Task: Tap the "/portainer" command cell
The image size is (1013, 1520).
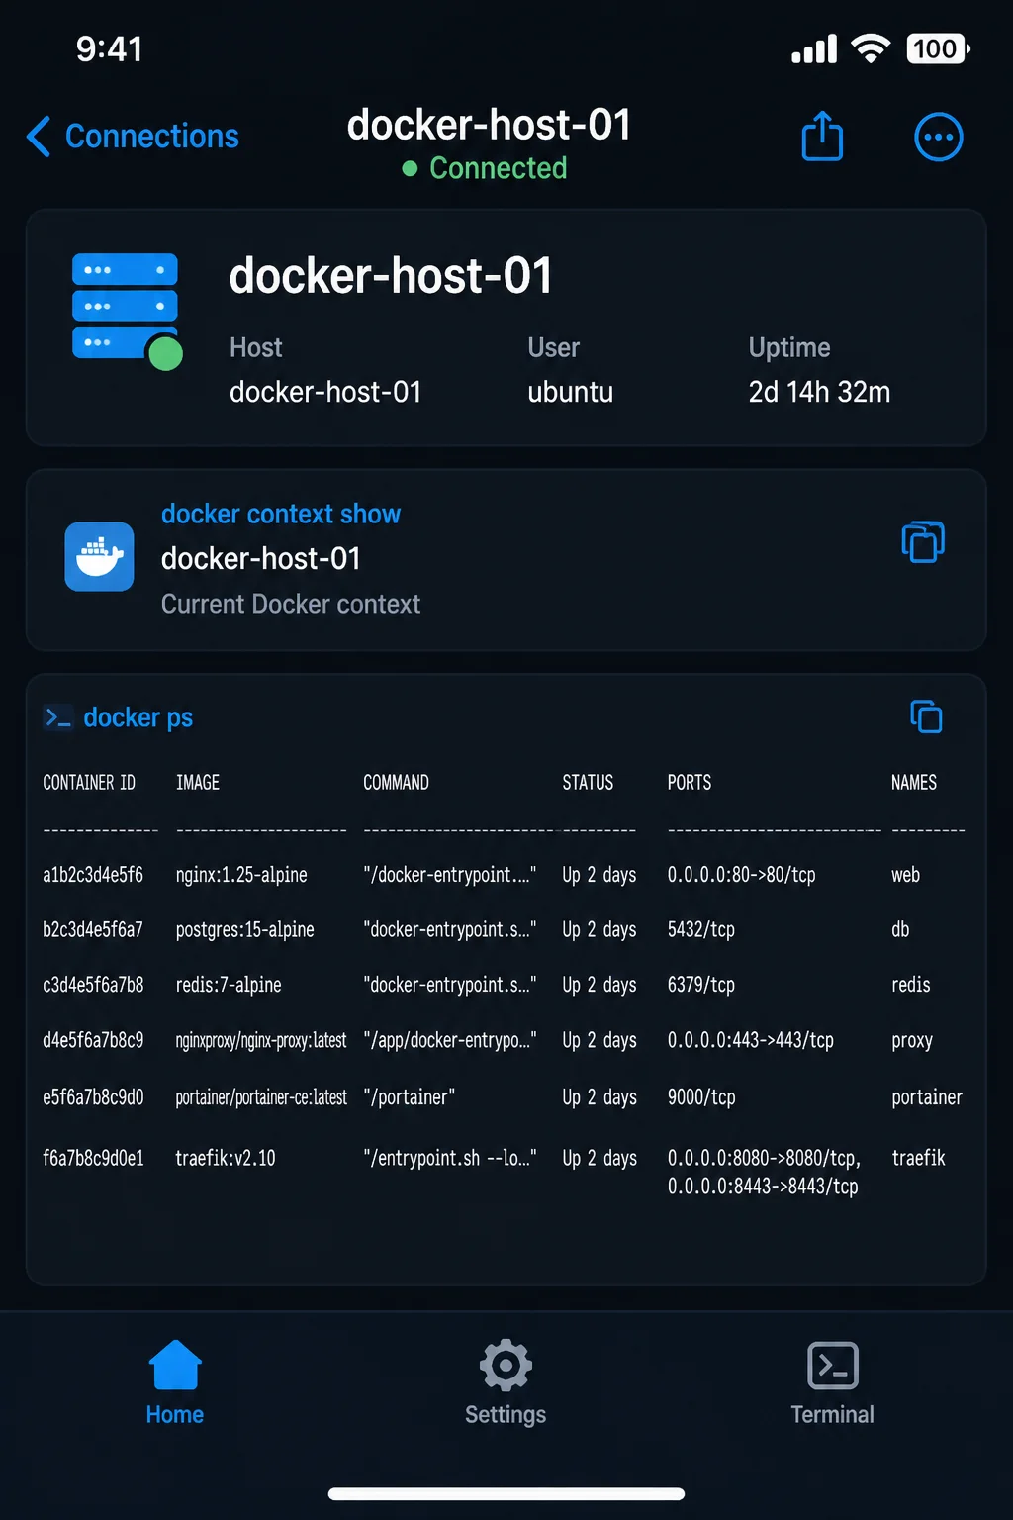Action: coord(409,1097)
